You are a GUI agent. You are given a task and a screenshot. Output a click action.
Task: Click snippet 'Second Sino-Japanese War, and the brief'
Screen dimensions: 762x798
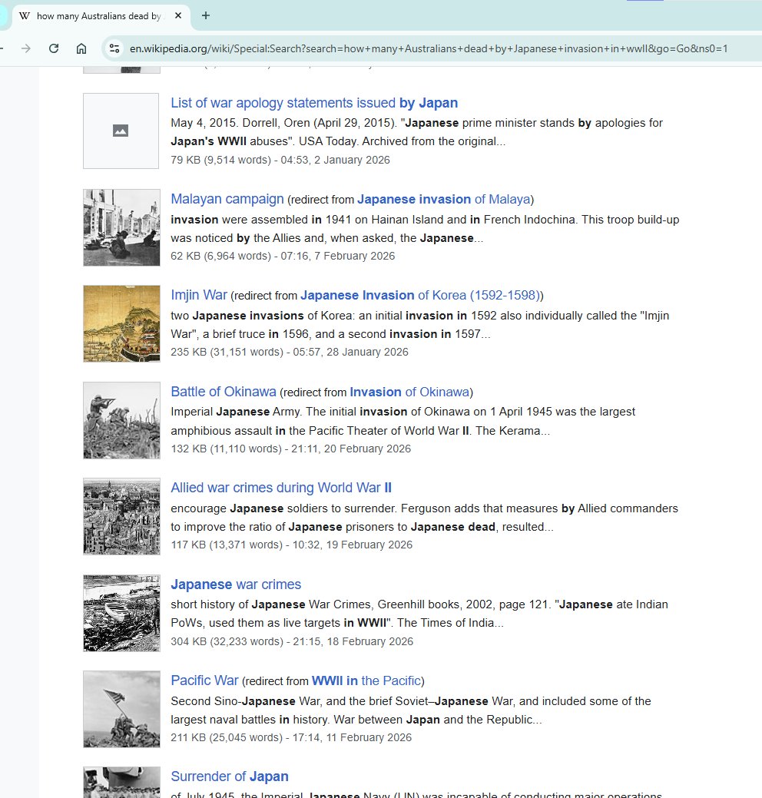click(x=411, y=710)
